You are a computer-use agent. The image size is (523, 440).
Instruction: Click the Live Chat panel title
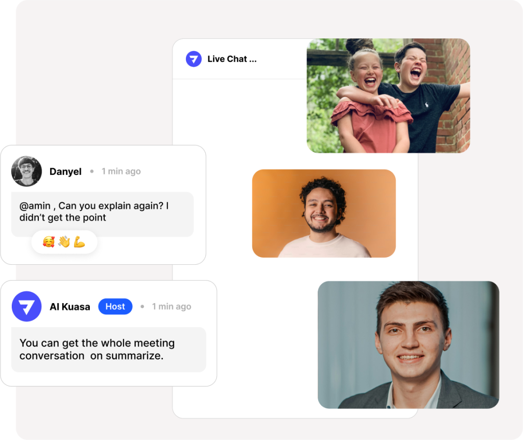pos(227,59)
